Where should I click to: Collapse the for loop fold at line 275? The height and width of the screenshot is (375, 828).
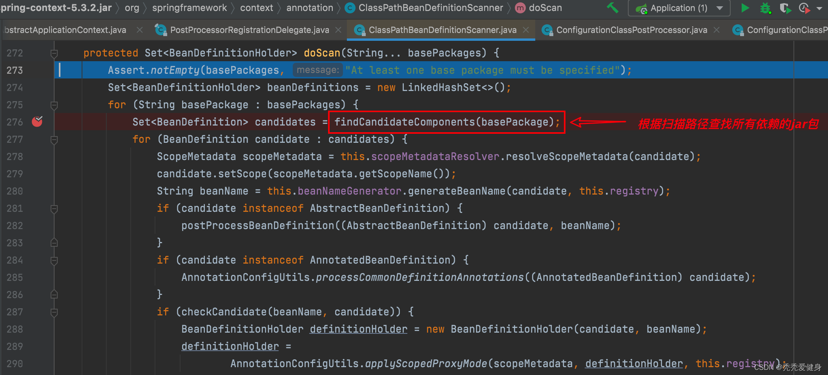(54, 105)
